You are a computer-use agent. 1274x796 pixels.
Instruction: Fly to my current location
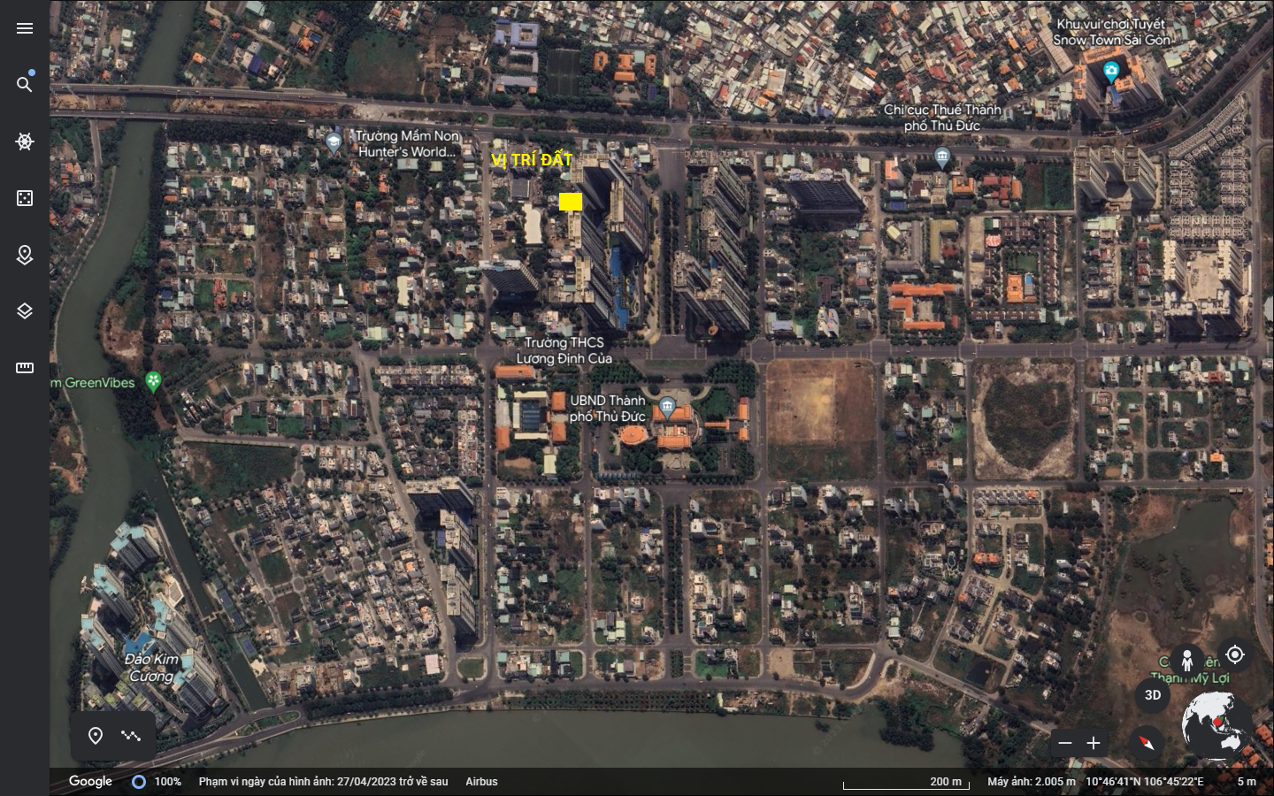tap(1235, 654)
